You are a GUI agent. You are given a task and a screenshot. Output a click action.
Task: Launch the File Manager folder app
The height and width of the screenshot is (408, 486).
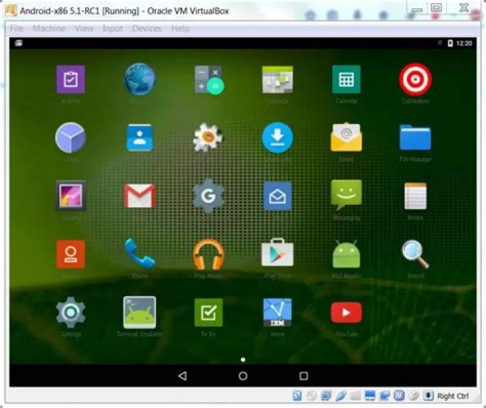(415, 138)
